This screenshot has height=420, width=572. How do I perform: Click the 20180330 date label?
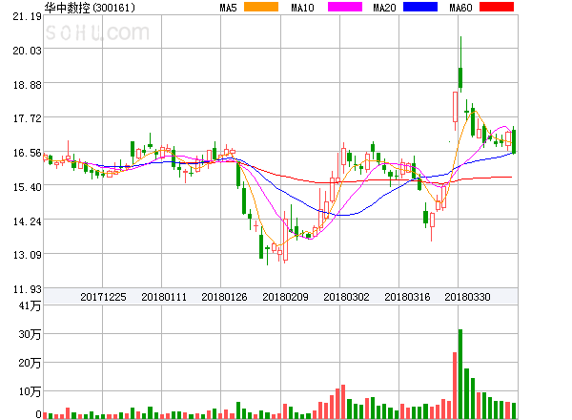click(x=467, y=297)
